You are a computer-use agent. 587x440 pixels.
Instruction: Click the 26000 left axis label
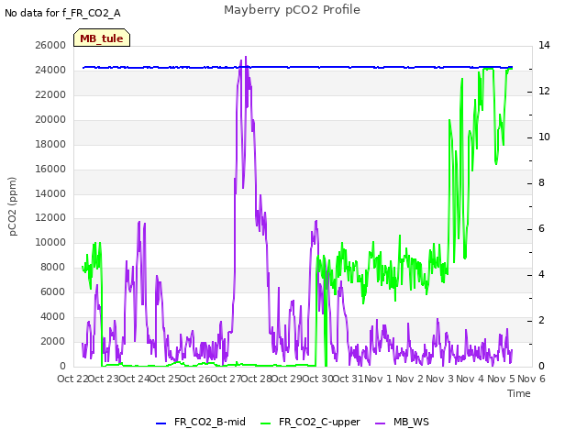click(x=50, y=45)
